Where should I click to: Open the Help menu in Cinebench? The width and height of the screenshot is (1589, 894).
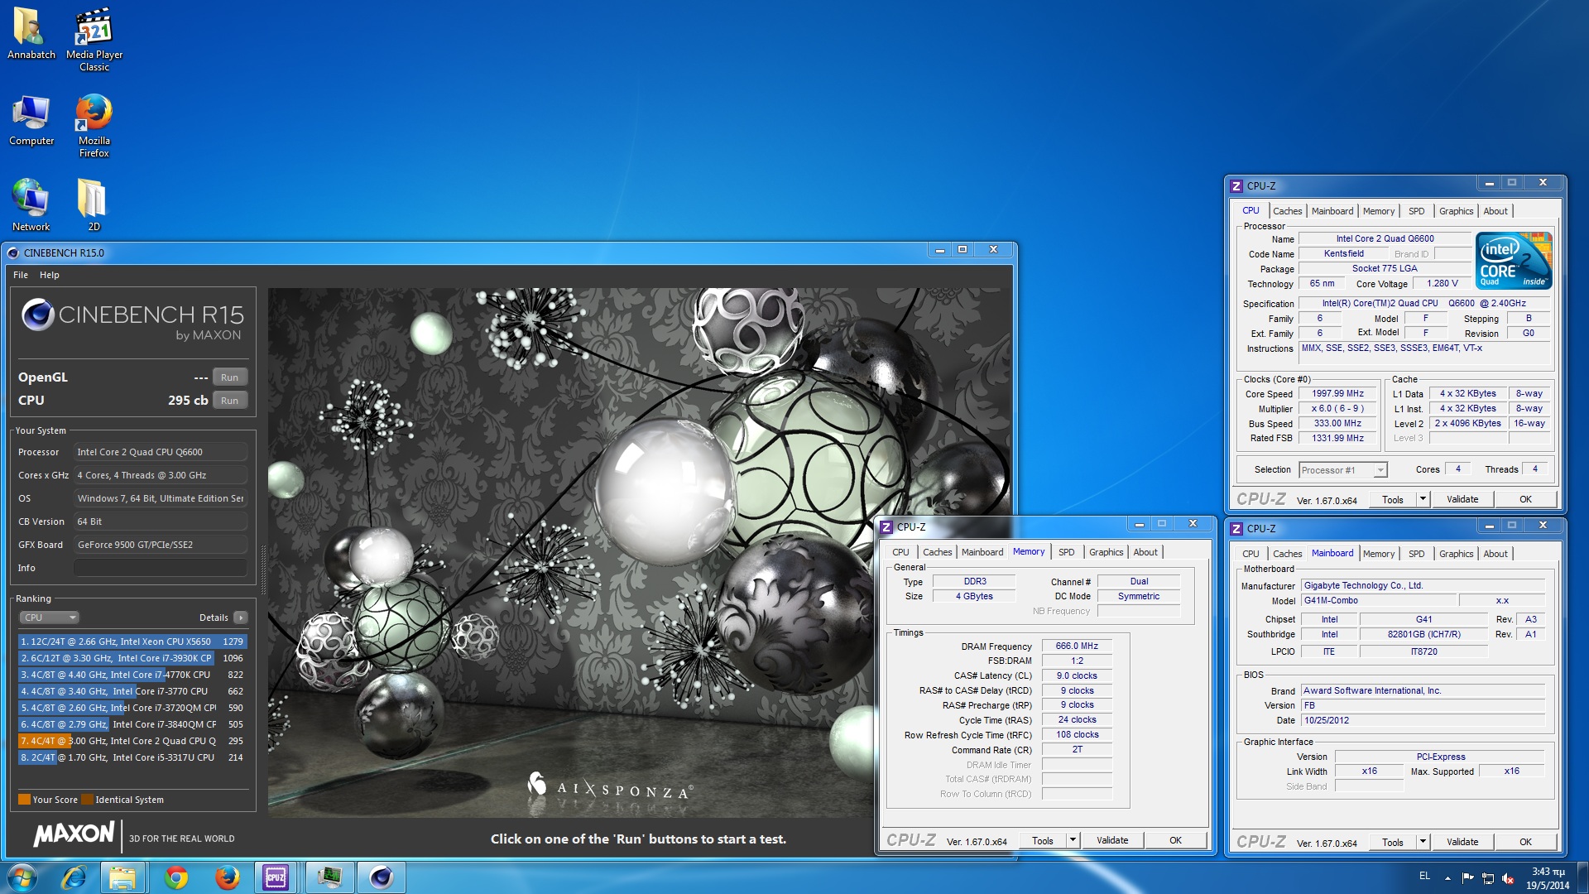(x=50, y=275)
